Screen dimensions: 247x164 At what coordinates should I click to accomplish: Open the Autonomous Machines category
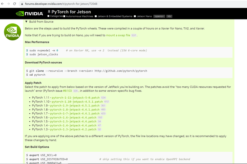(x=78, y=16)
